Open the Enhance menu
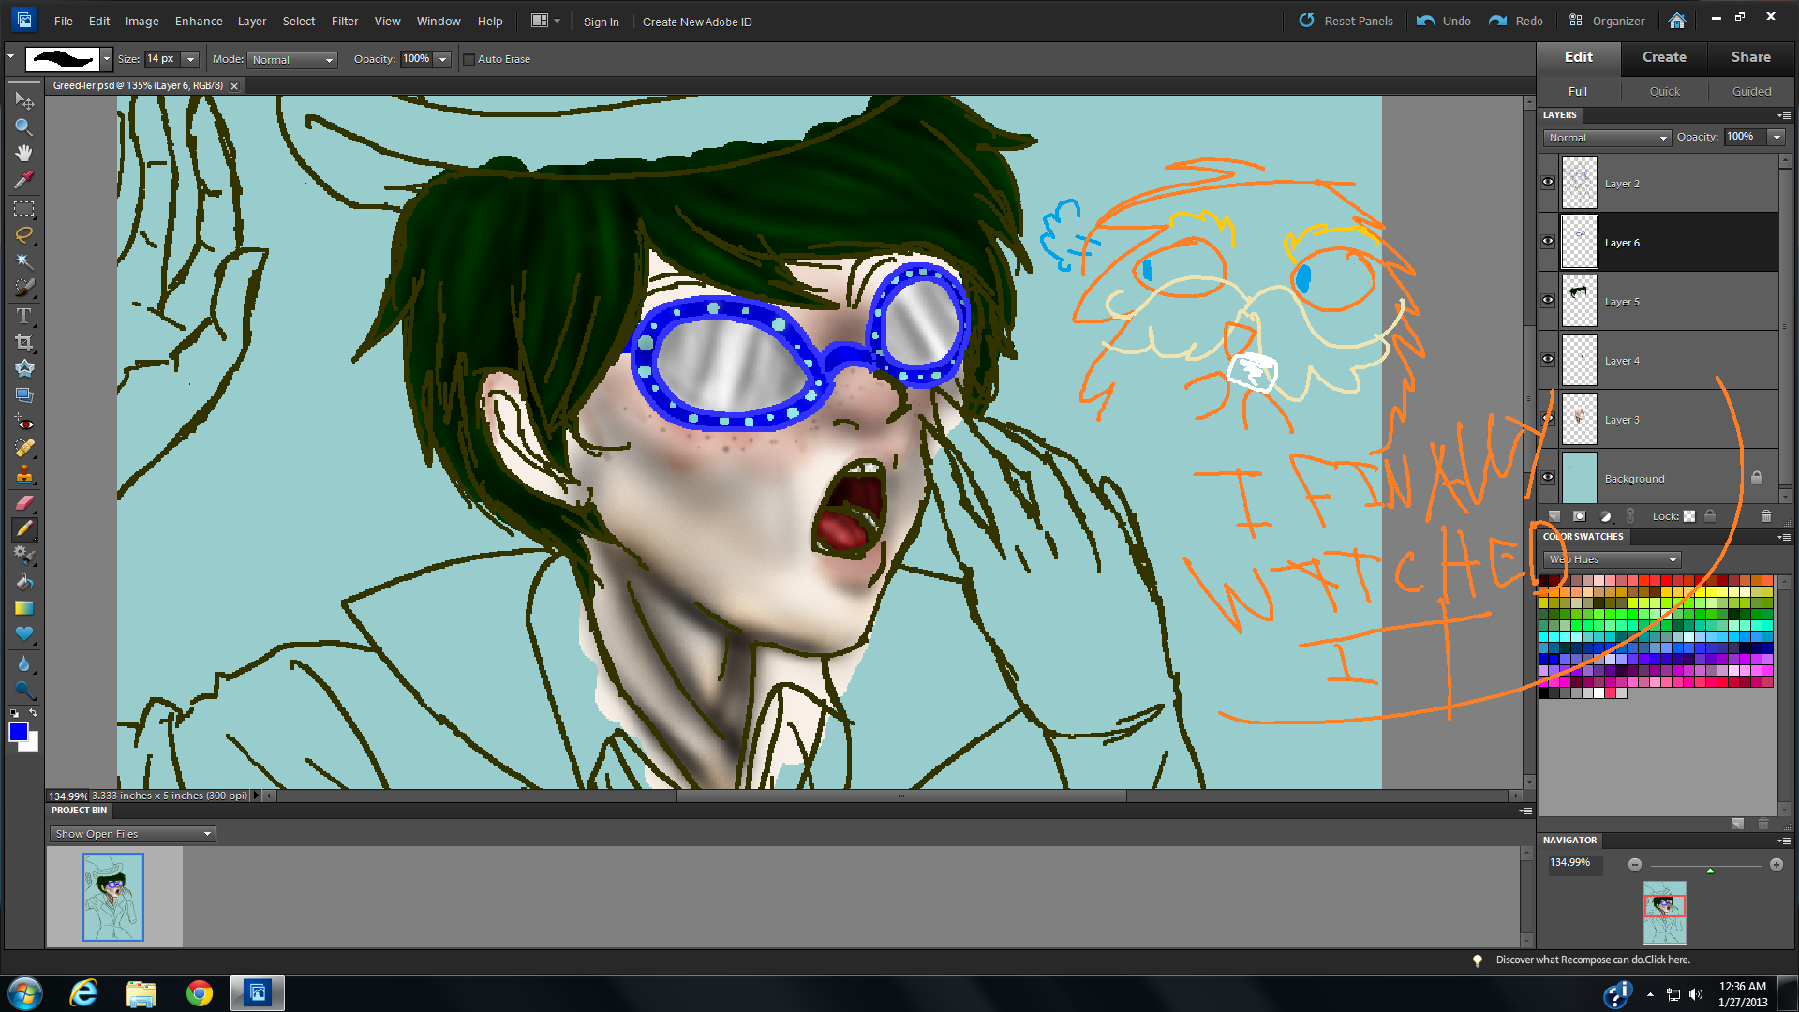The image size is (1799, 1012). (x=199, y=21)
